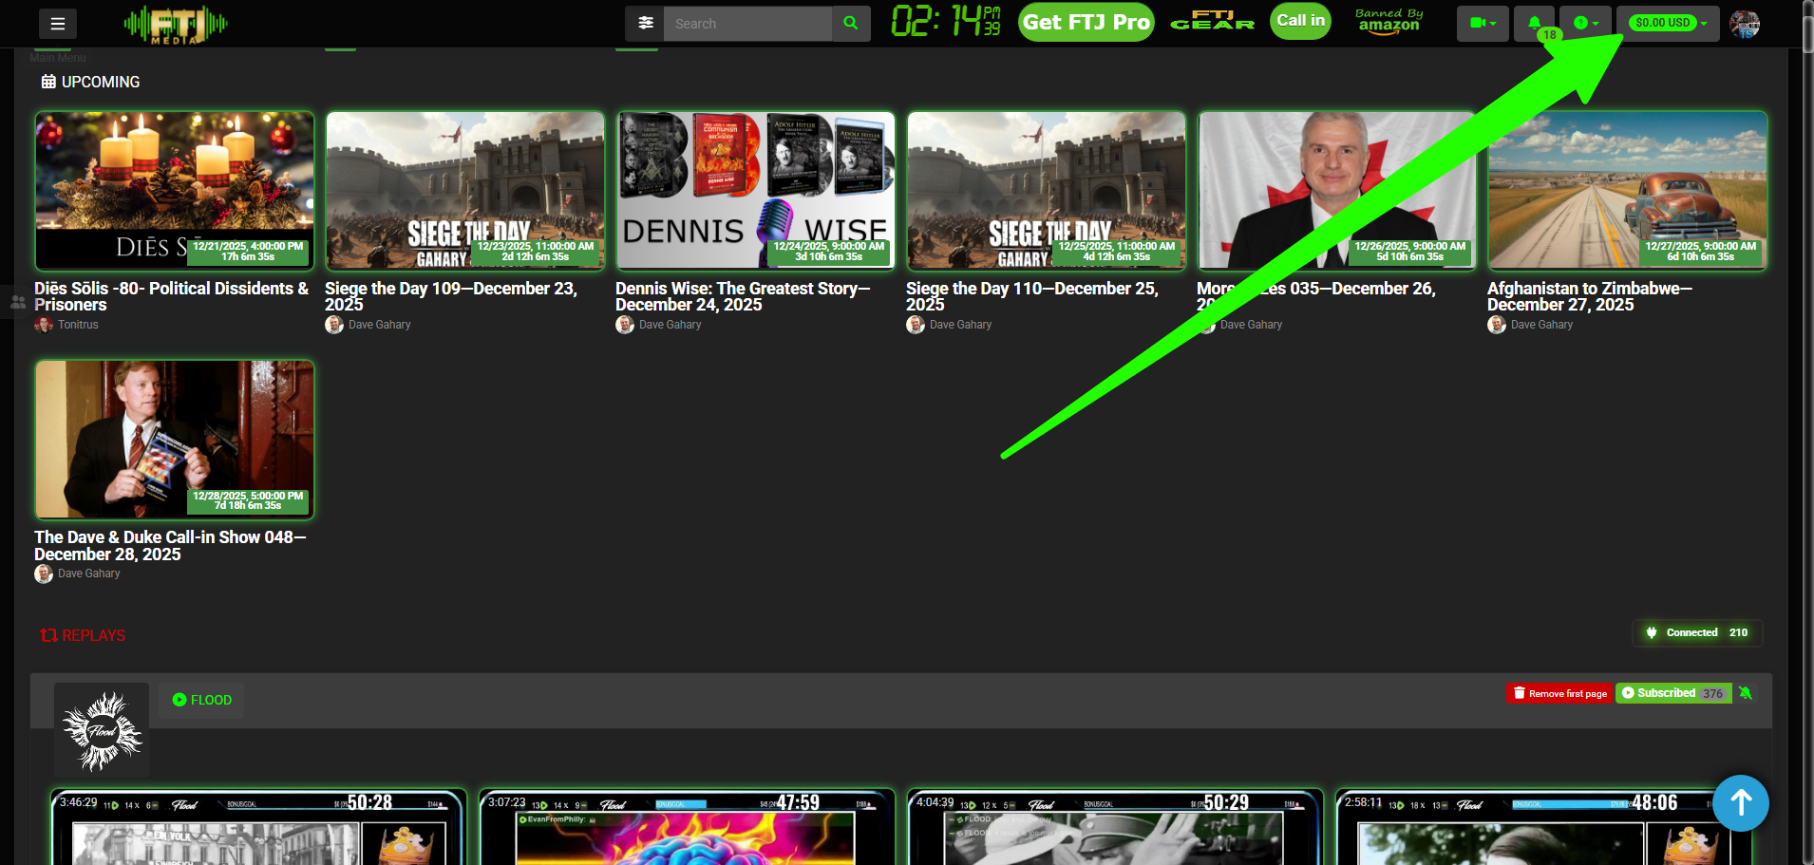The width and height of the screenshot is (1814, 865).
Task: Click the FTJ Media logo
Action: tap(176, 25)
